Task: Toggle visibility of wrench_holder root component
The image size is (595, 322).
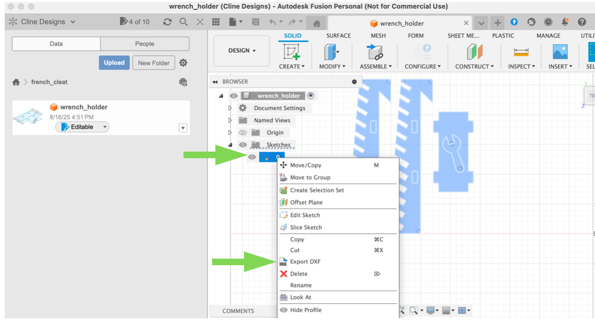Action: pos(234,96)
